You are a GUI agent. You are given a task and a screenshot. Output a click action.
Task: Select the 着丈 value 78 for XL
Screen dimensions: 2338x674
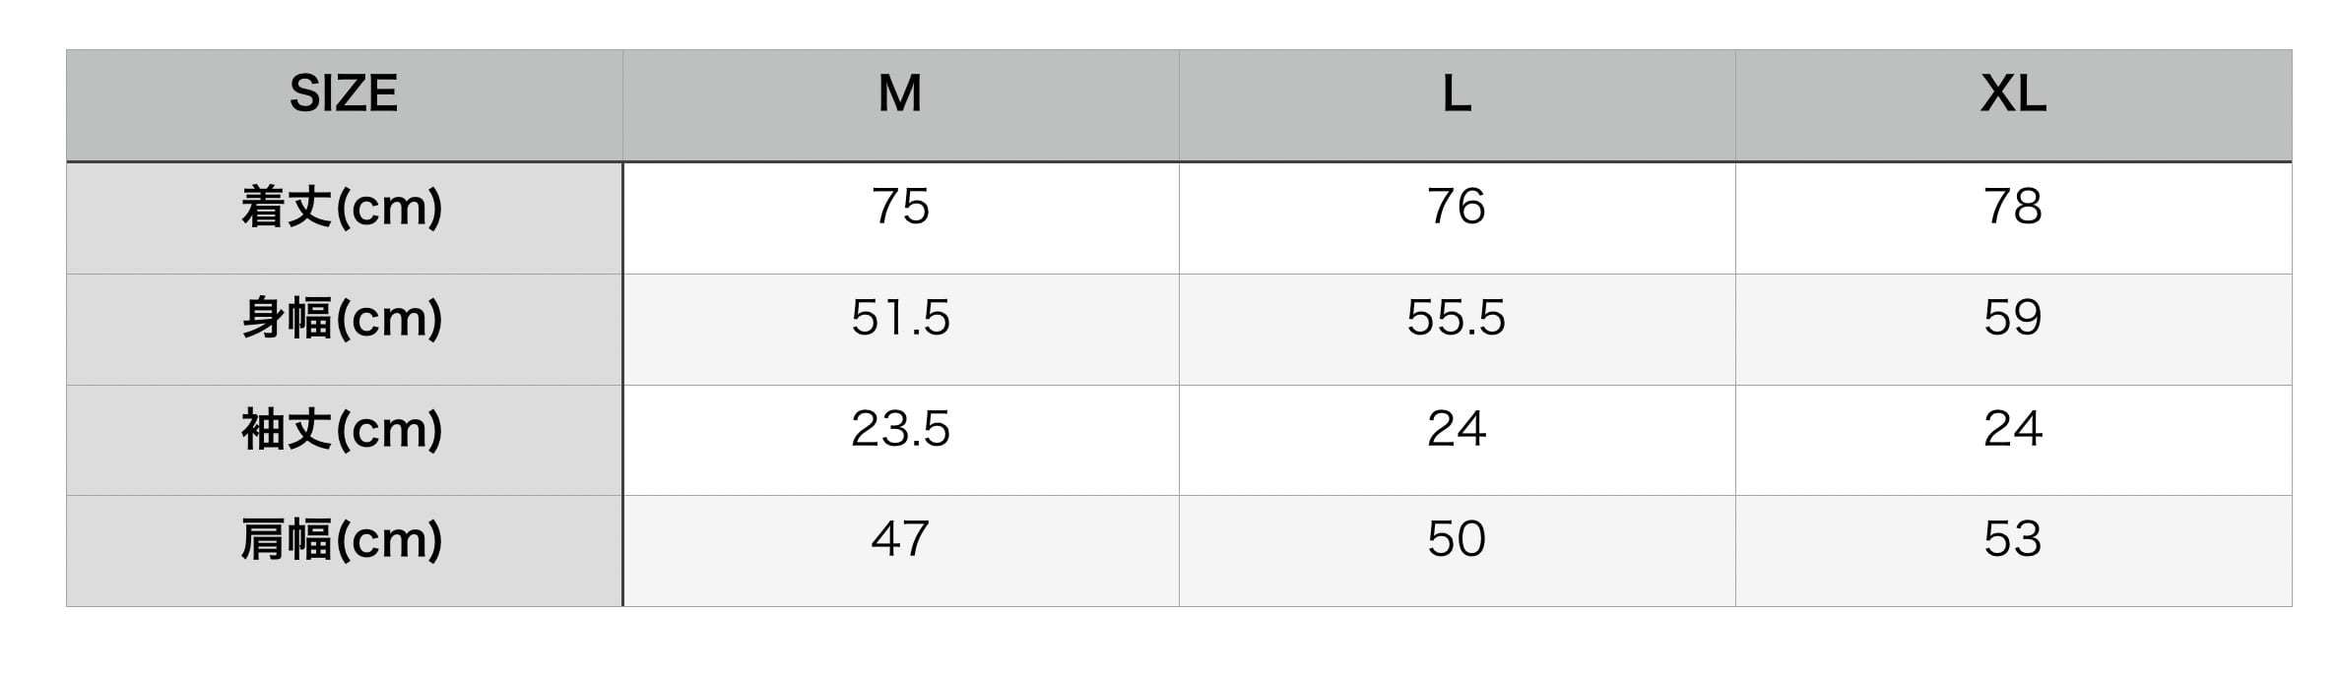tap(2013, 208)
